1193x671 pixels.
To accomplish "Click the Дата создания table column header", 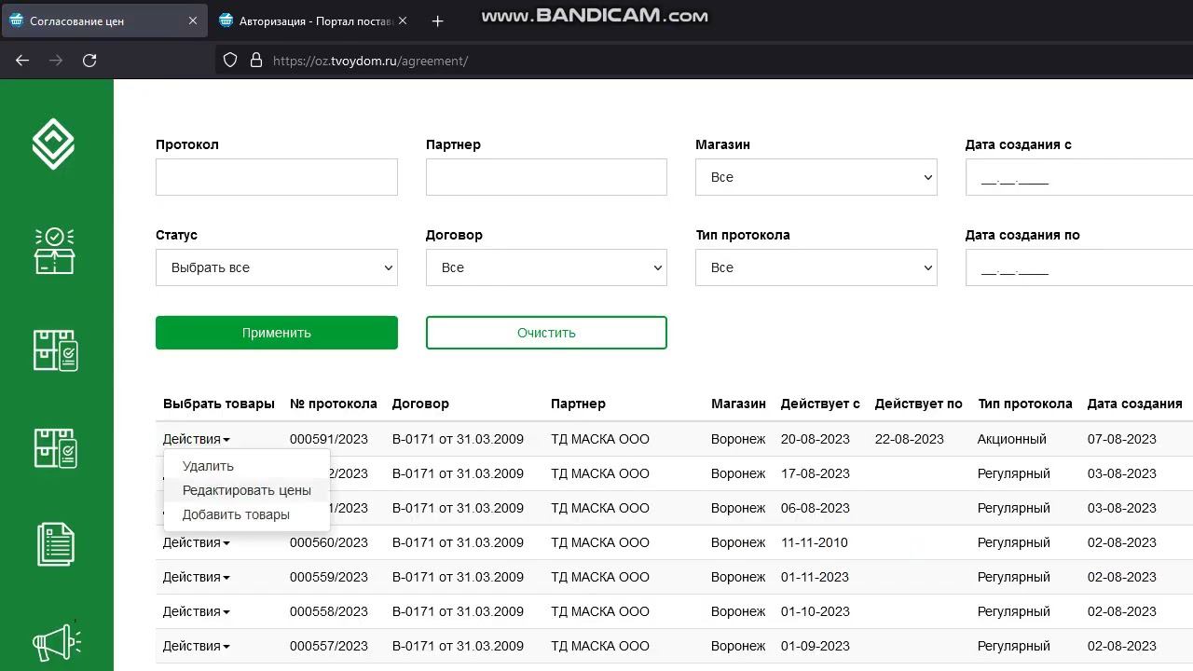I will [1135, 404].
